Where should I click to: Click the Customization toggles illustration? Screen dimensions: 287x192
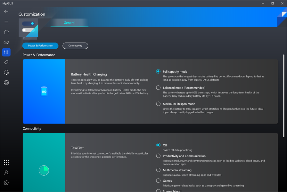point(29,29)
